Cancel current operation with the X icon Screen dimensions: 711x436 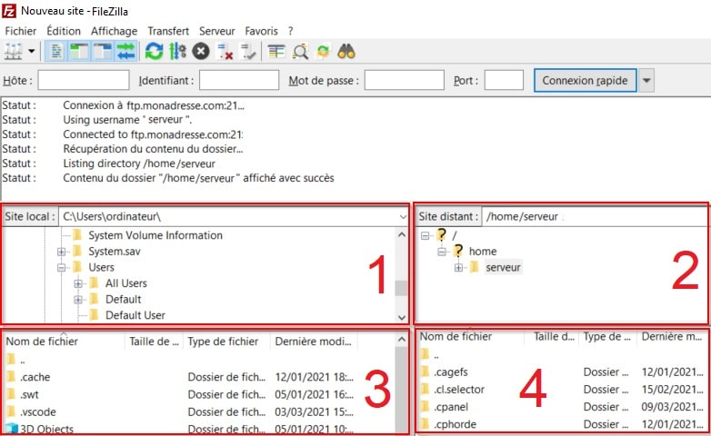(x=201, y=52)
